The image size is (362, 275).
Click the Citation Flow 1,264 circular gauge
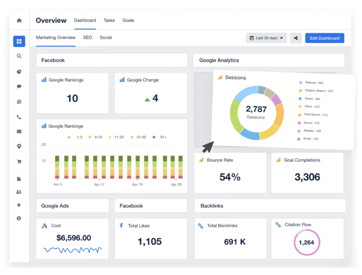pyautogui.click(x=307, y=242)
